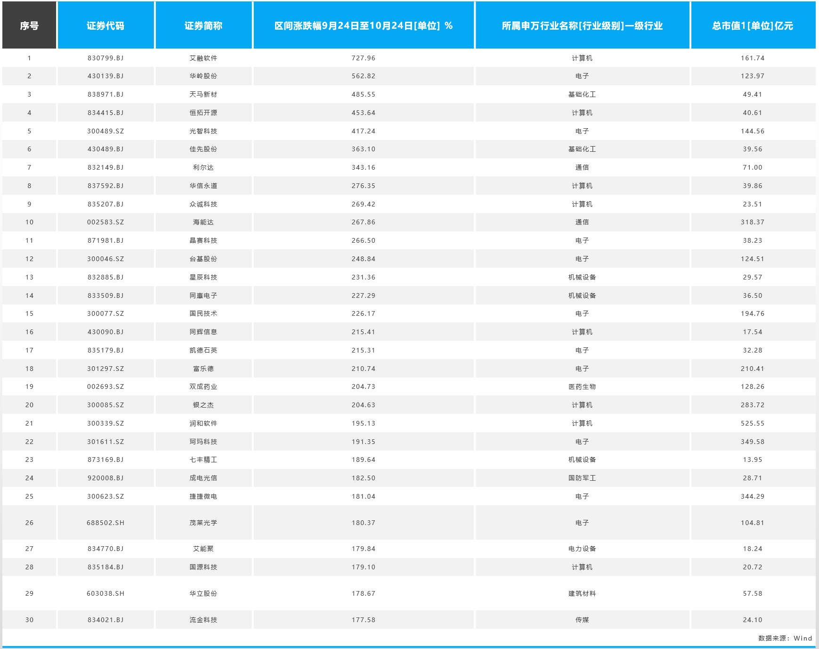Select the name cell 佳先股份
819x649 pixels.
coord(203,149)
